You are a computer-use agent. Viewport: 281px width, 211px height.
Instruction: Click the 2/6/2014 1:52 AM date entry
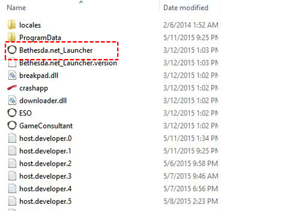pyautogui.click(x=191, y=25)
